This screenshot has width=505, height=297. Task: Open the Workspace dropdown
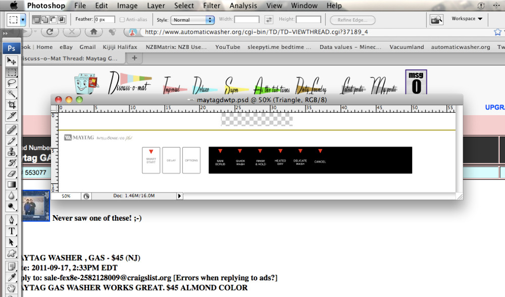click(x=467, y=19)
